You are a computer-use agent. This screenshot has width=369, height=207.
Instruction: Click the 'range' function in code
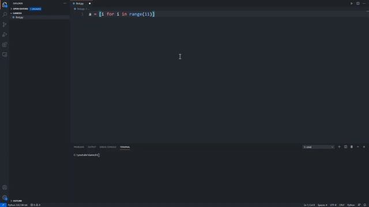tap(135, 14)
